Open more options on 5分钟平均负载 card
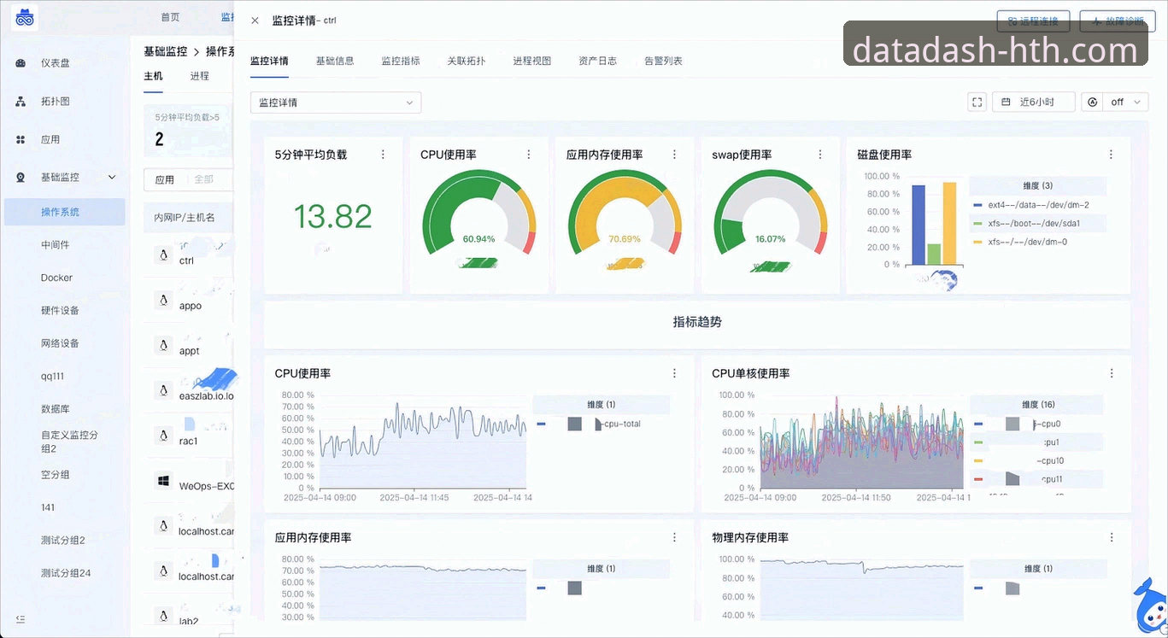The height and width of the screenshot is (638, 1168). pos(383,155)
